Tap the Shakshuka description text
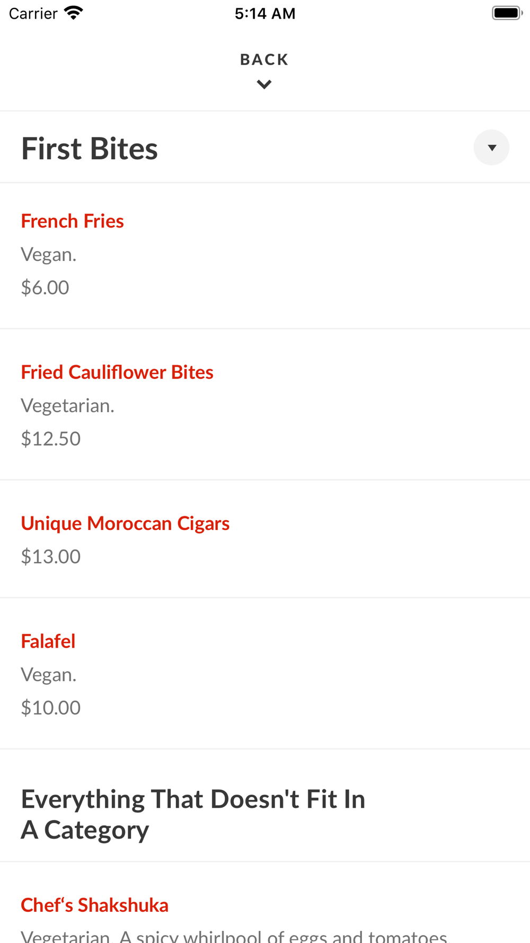 (234, 937)
